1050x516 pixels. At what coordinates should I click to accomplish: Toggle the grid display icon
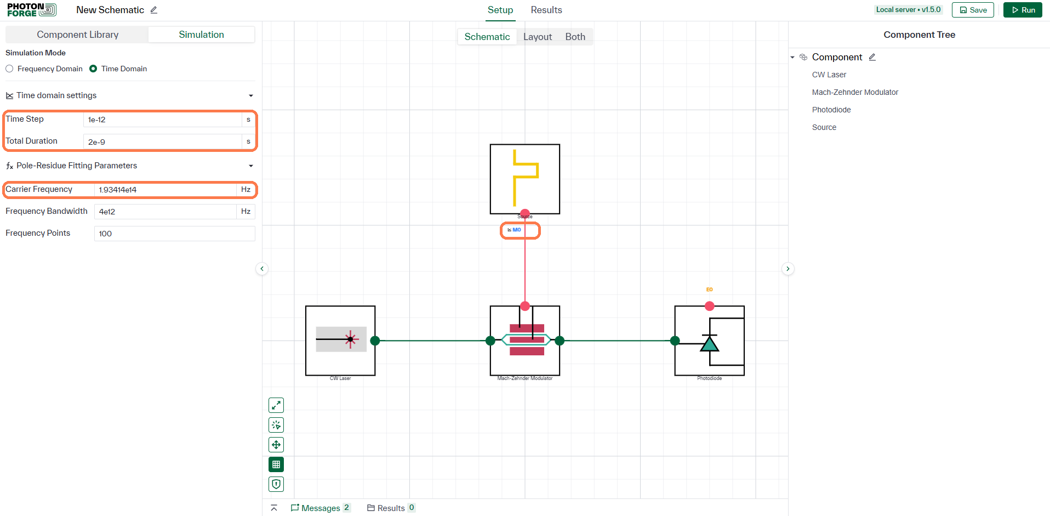pyautogui.click(x=276, y=464)
